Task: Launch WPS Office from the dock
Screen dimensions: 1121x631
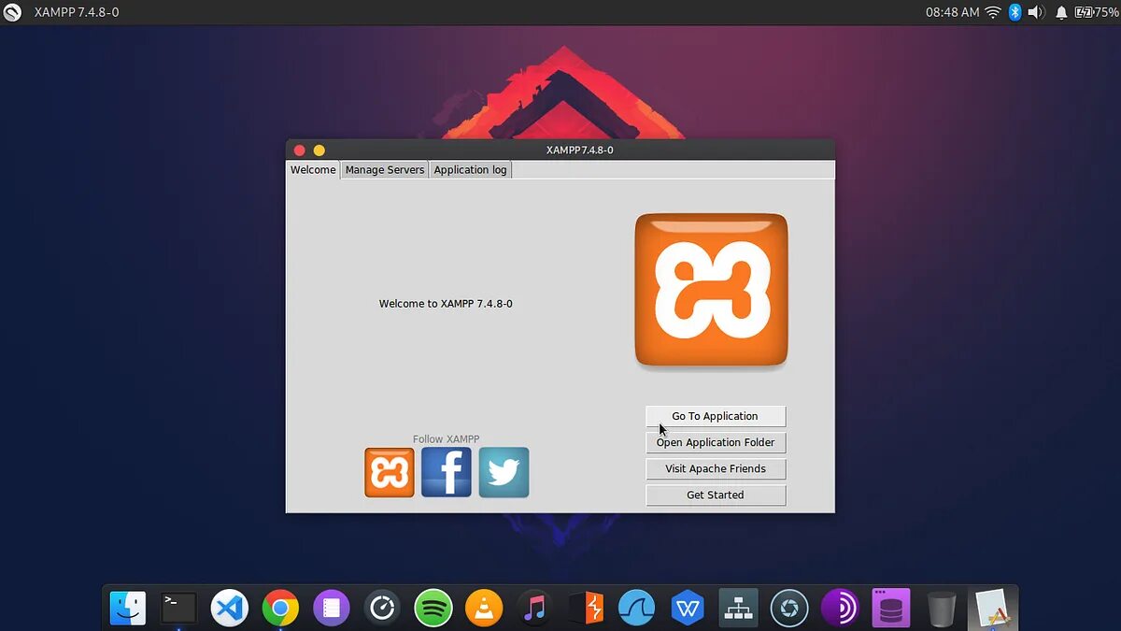Action: point(688,609)
